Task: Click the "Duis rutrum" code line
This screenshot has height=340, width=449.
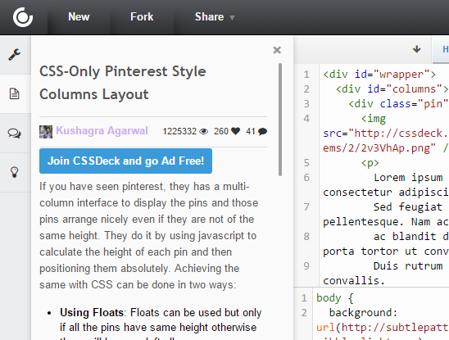Action: tap(408, 266)
